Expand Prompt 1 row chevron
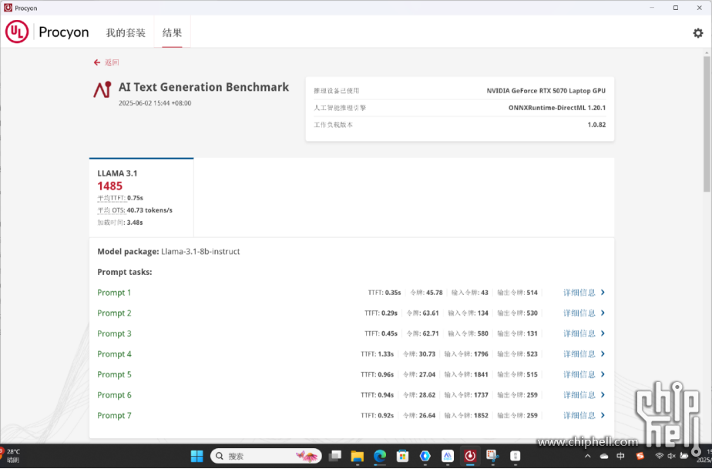712x469 pixels. tap(603, 293)
